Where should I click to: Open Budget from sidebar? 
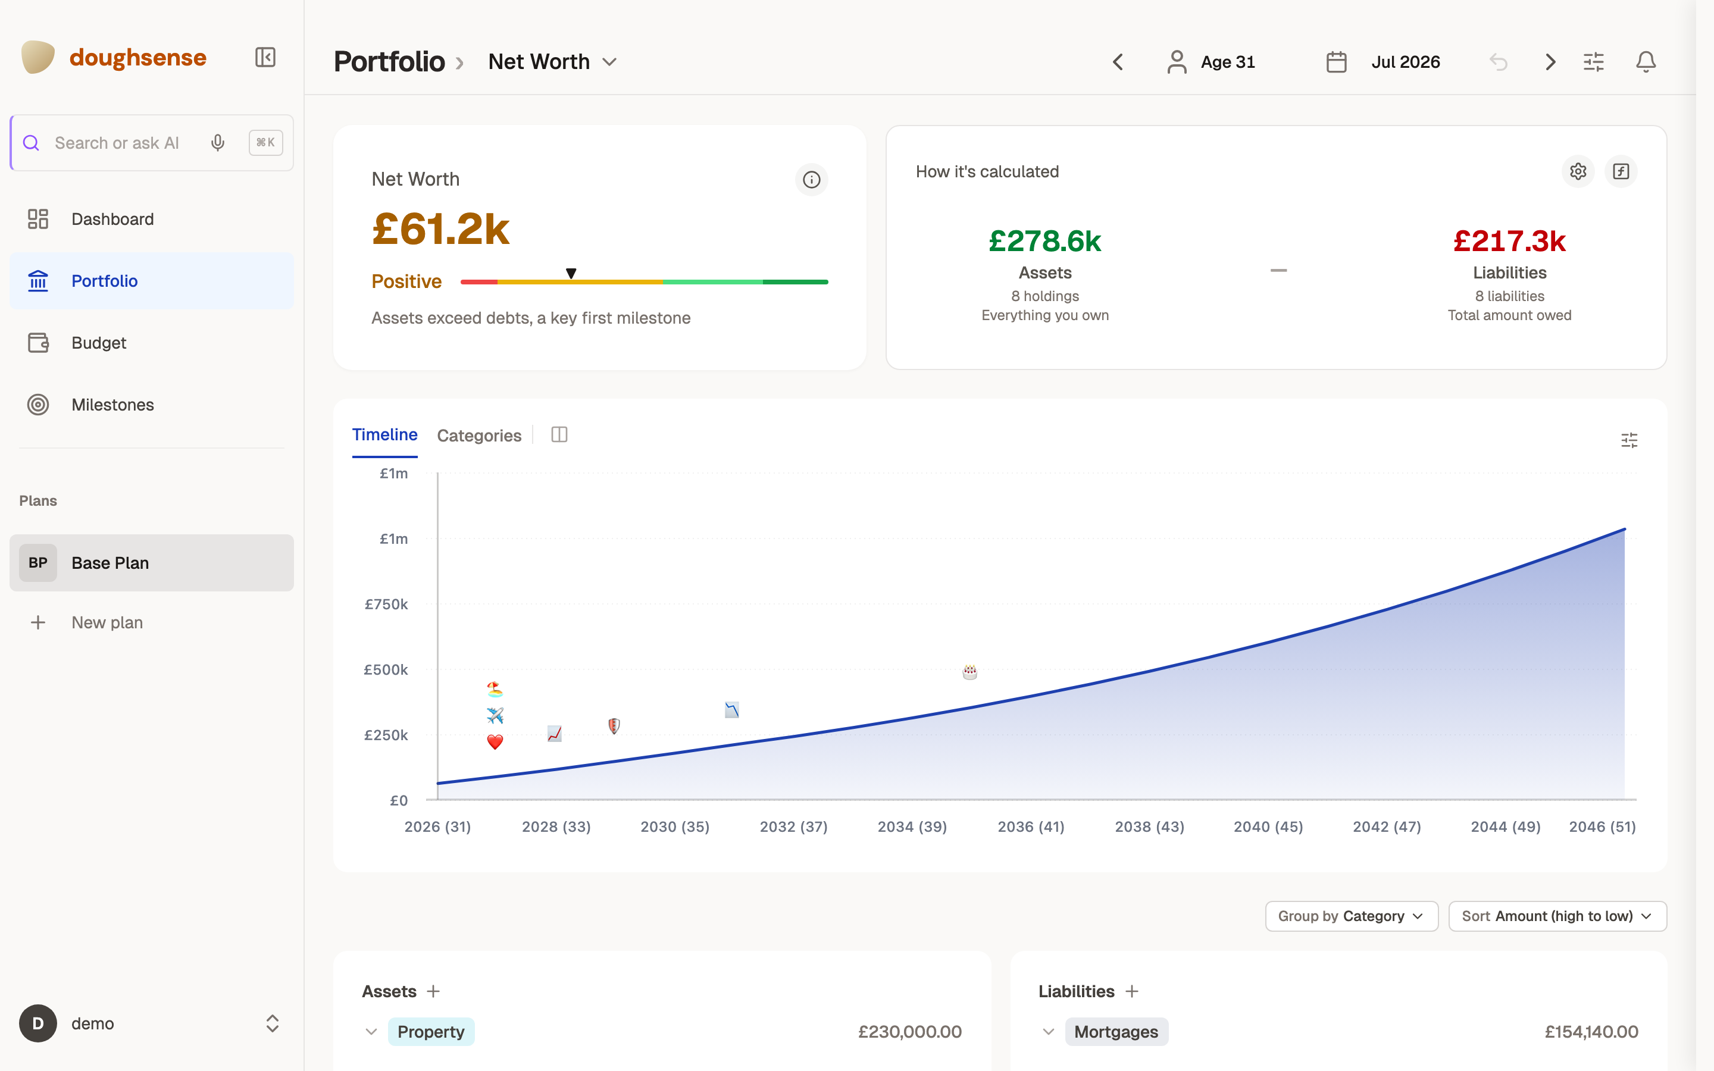pos(152,343)
